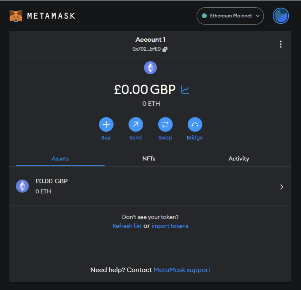Viewport: 301px width, 290px height.
Task: Copy the account address with the copy icon
Action: tap(165, 49)
